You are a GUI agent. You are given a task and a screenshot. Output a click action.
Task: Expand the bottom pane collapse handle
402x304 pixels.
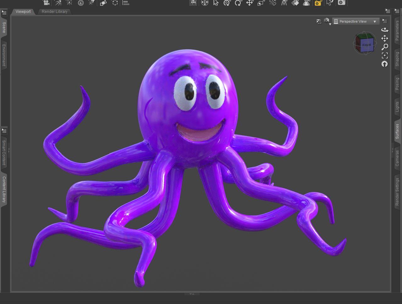coord(192,294)
